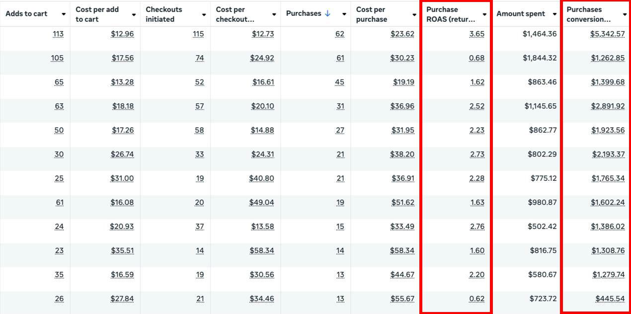Open the Cost per add to cart column menu
Image resolution: width=631 pixels, height=314 pixels.
(134, 14)
